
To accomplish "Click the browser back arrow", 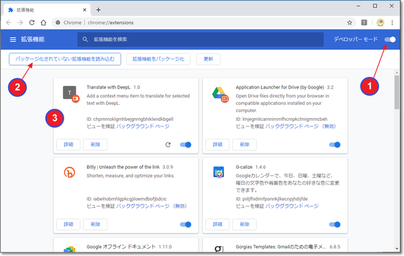I will pyautogui.click(x=9, y=23).
